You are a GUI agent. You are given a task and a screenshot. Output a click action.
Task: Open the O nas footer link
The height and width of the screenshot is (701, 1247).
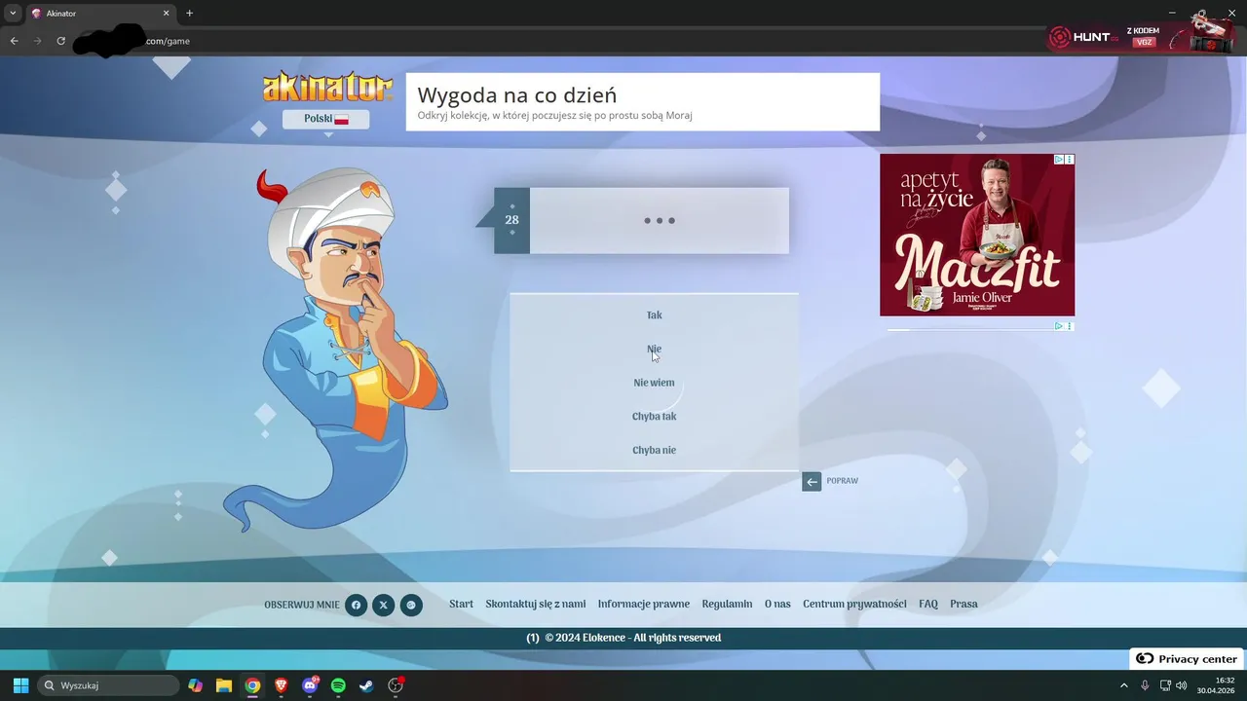777,604
